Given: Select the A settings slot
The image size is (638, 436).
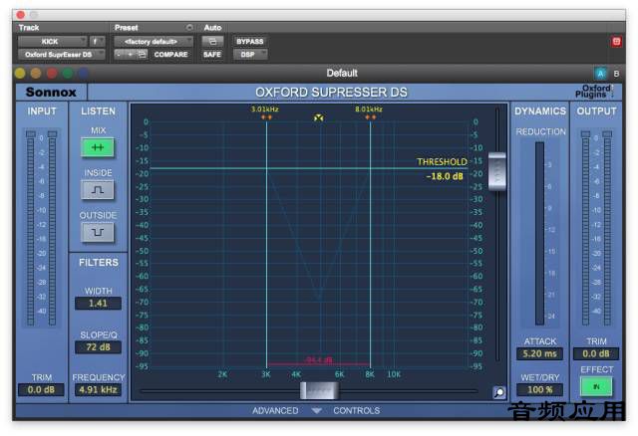Looking at the screenshot, I should click(600, 74).
